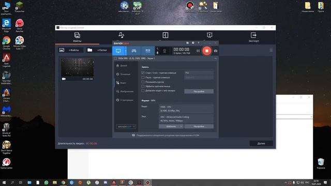Open Slime Rancher desktop shortcut
The width and height of the screenshot is (331, 186).
[20, 25]
